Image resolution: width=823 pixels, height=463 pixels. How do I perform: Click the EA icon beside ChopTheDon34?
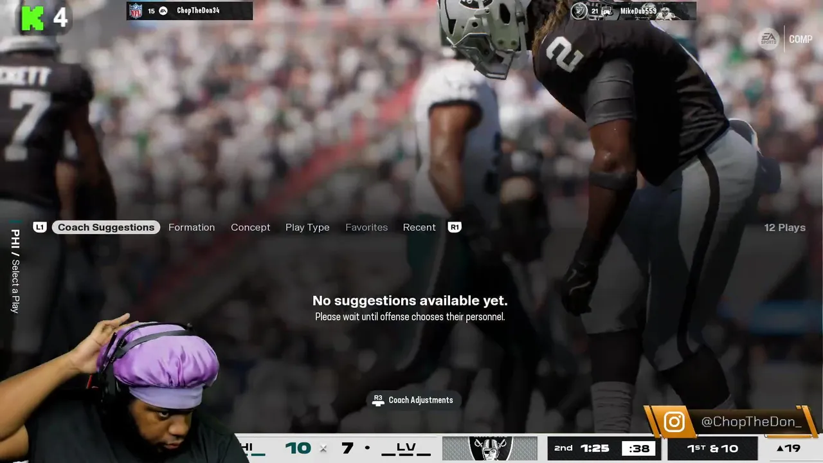pos(163,10)
